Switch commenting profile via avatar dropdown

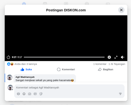click(x=10, y=87)
